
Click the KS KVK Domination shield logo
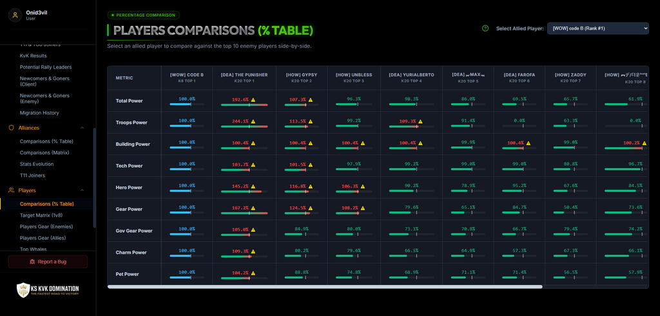tap(23, 290)
